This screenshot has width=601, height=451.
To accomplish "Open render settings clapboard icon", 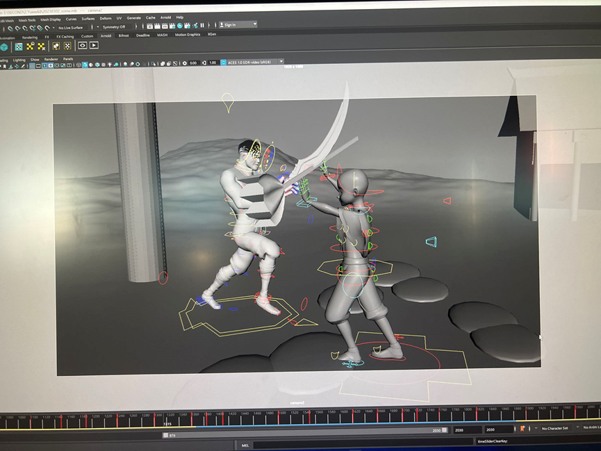I will coord(172,26).
